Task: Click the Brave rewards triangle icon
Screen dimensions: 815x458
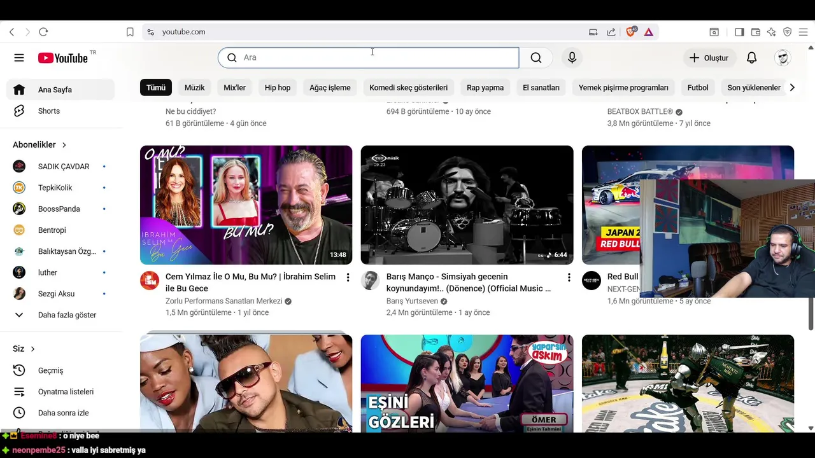Action: (648, 32)
